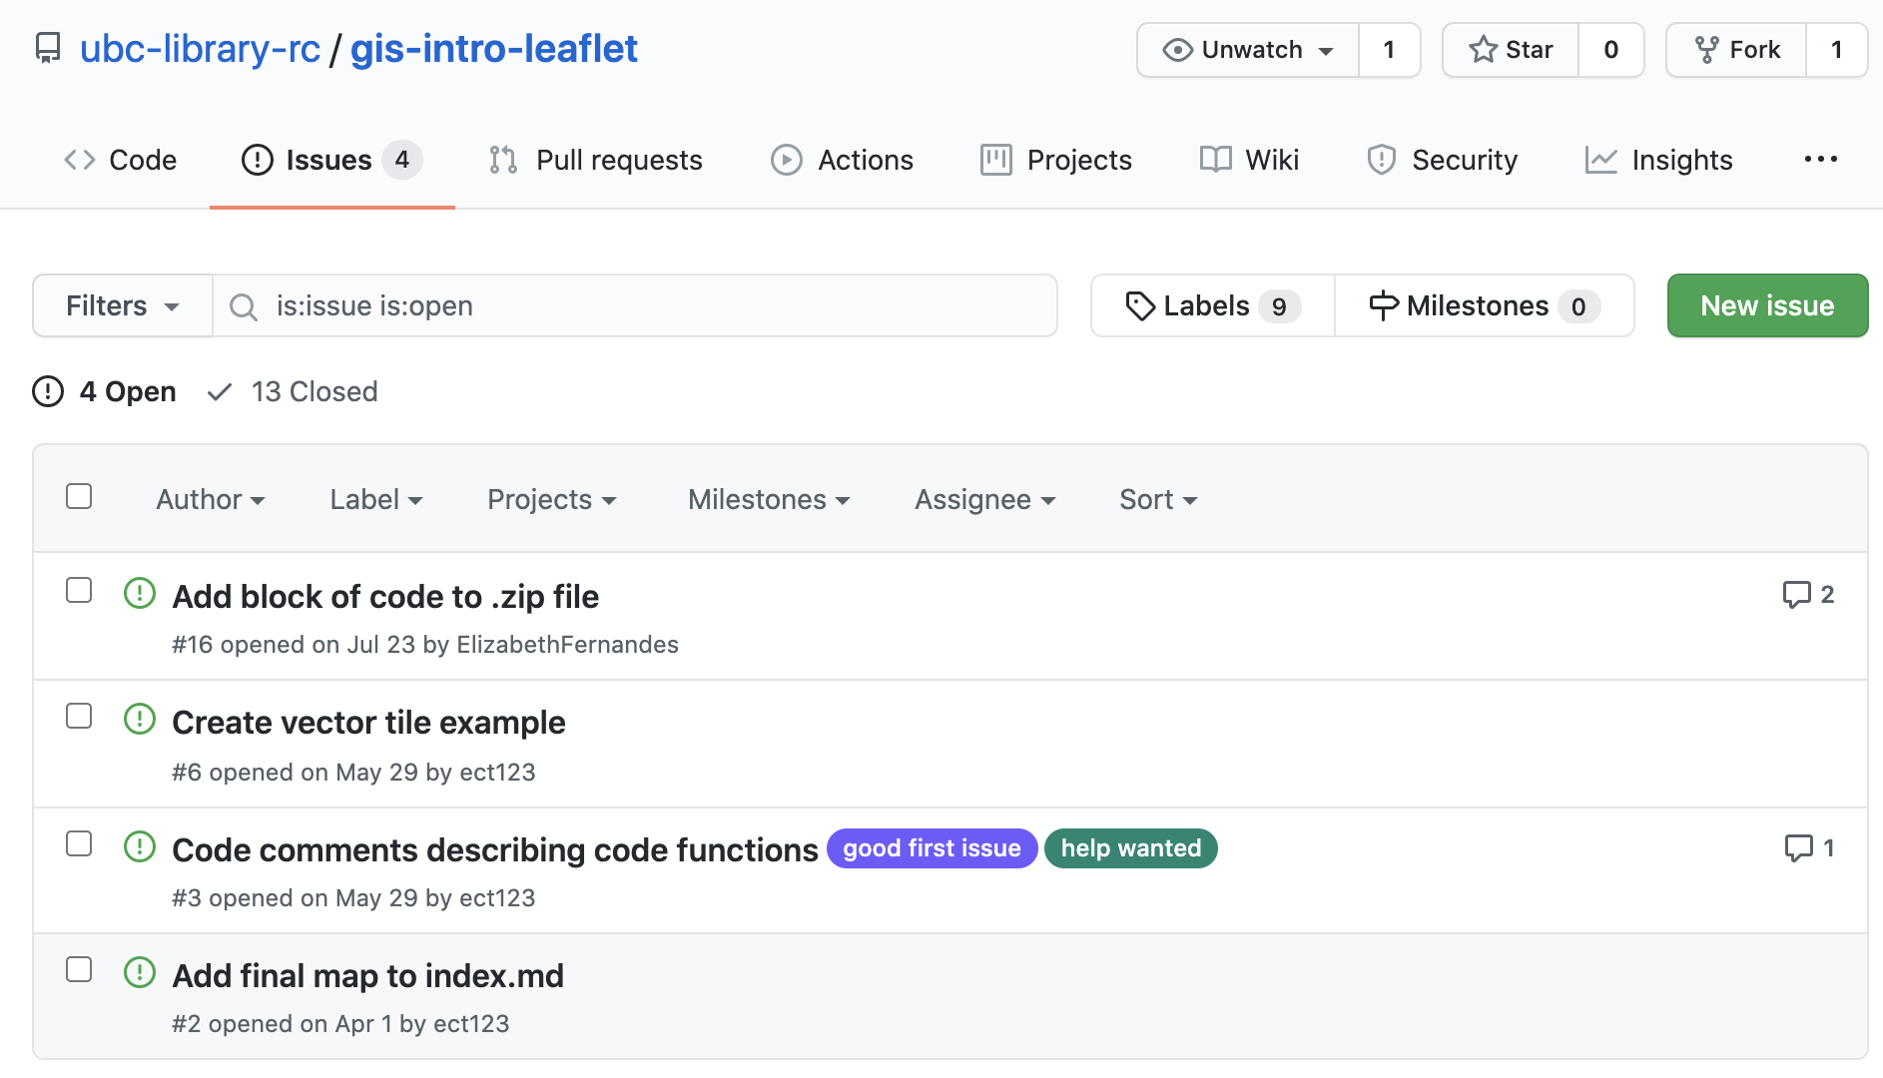Open the Security tab
1883x1078 pixels.
coord(1442,160)
